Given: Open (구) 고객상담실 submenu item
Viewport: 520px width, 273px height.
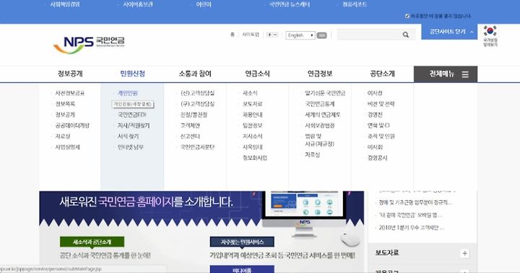Looking at the screenshot, I should 197,104.
